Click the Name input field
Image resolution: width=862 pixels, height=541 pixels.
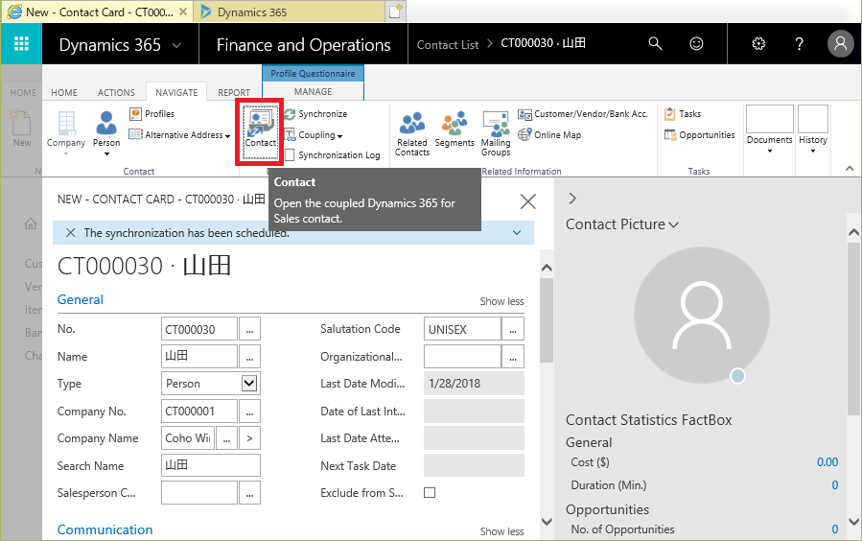(x=199, y=356)
